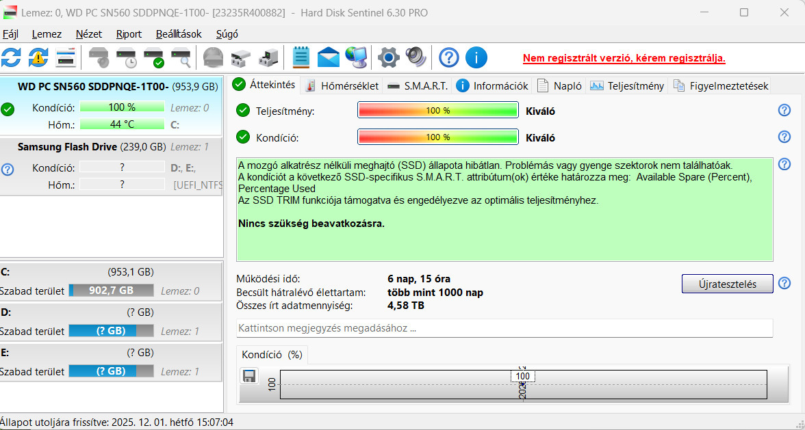
Task: Click the "6 nap, 15 óra" value
Action: [x=419, y=280]
